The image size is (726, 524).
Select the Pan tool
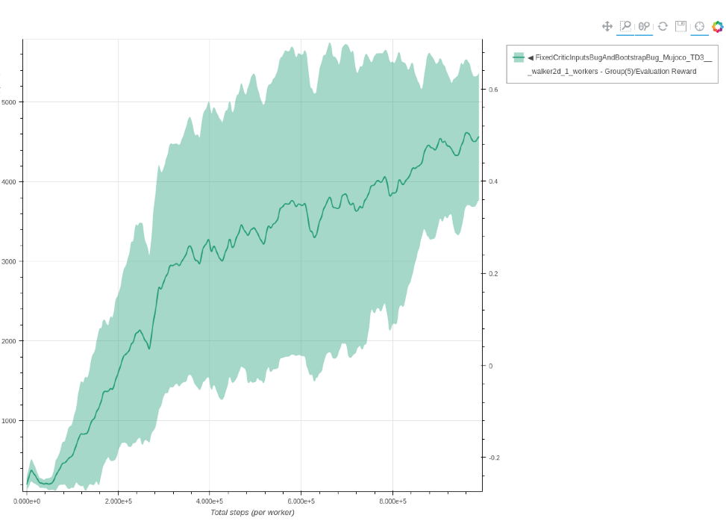[607, 26]
